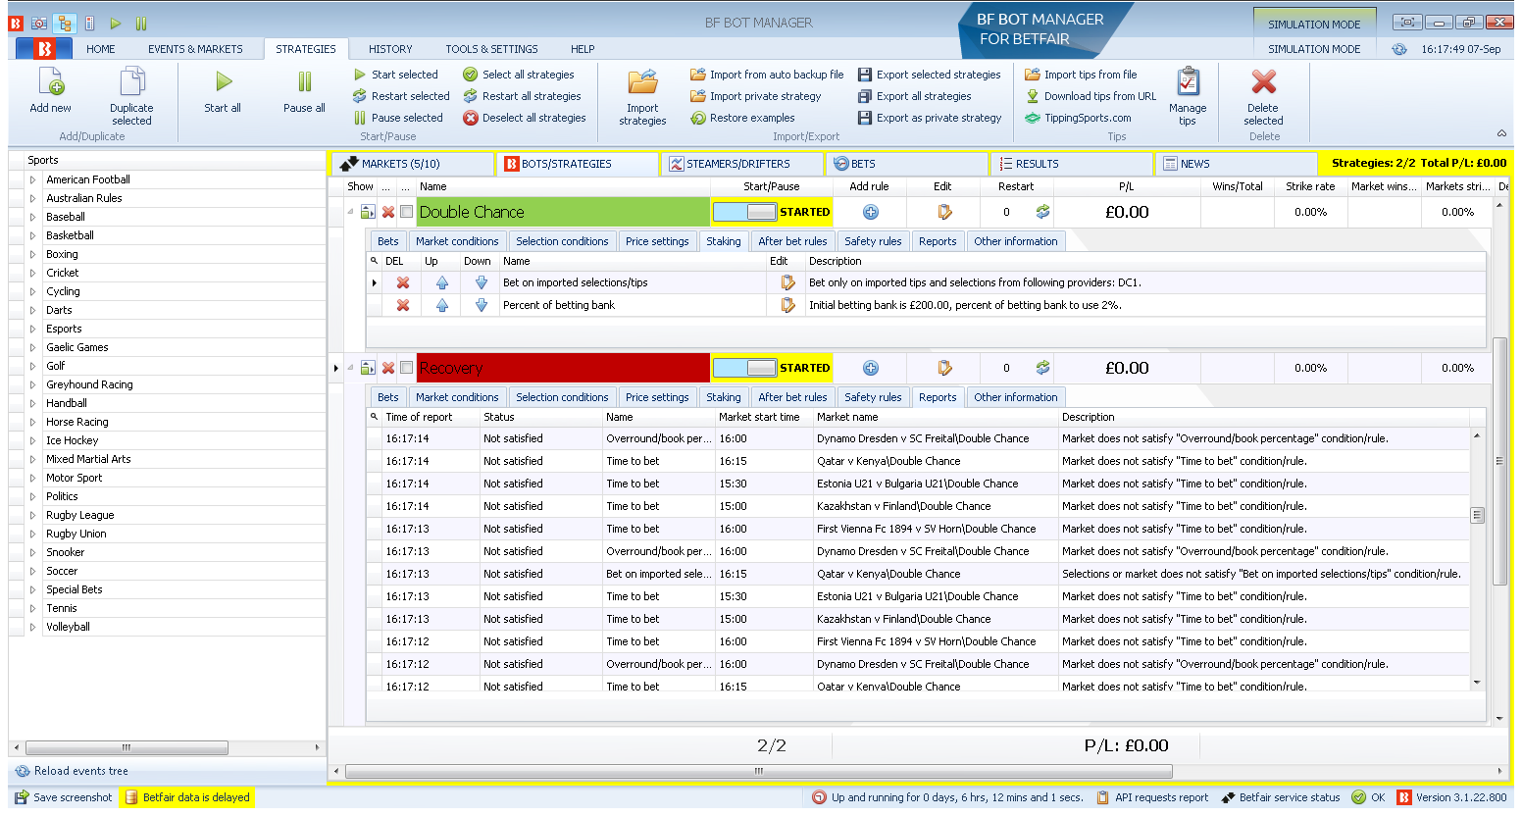Image resolution: width=1522 pixels, height=816 pixels.
Task: Collapse the ribbon with the chevron
Action: 1501,133
